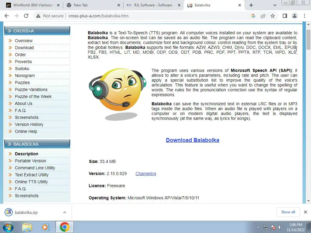Open Online Help page
311x233 pixels.
[x=26, y=131]
